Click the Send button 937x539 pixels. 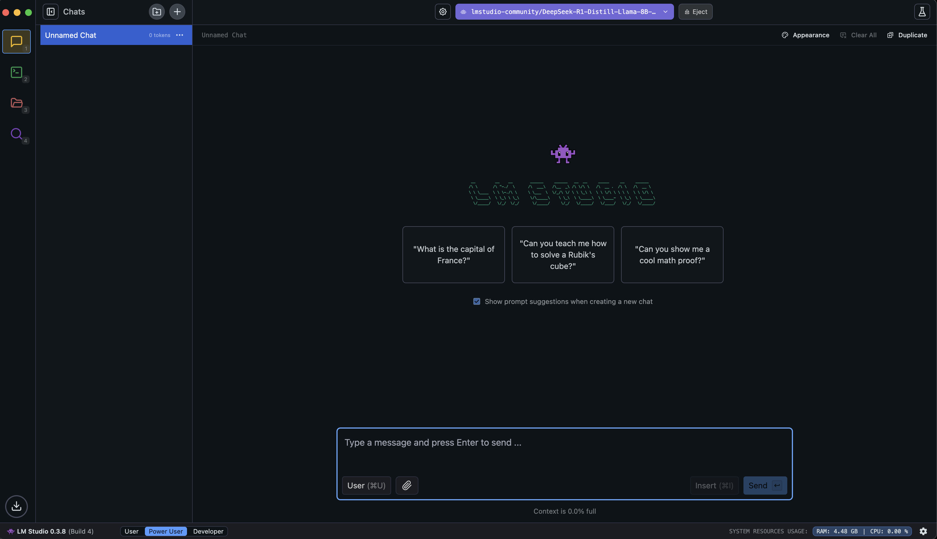[765, 485]
